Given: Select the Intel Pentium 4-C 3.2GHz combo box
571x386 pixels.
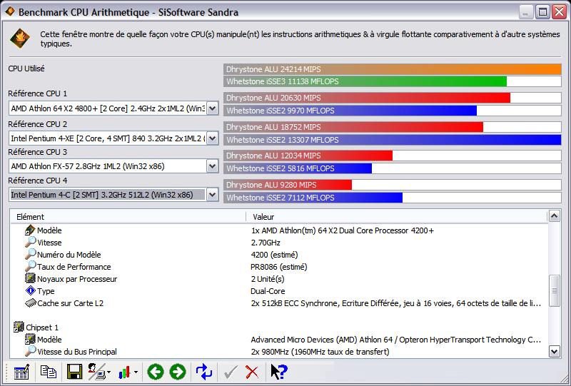Looking at the screenshot, I should (x=113, y=195).
